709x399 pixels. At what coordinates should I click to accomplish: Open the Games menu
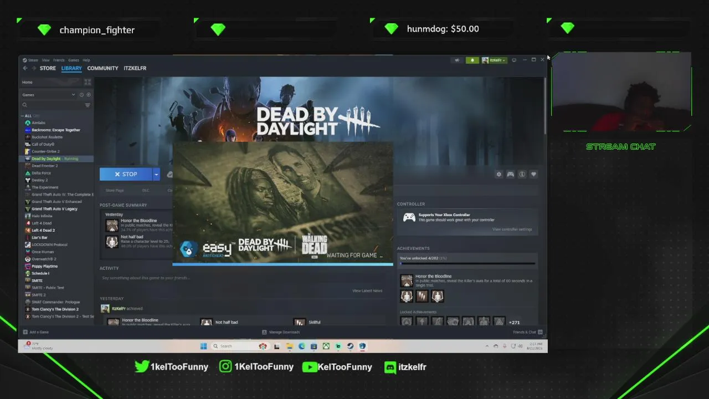pos(73,60)
